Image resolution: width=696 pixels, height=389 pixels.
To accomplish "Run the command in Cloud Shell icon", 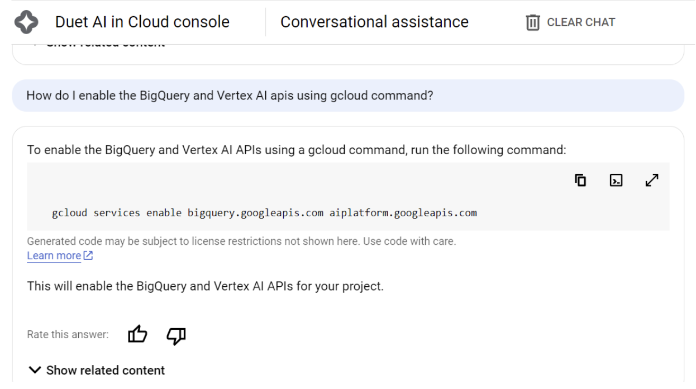I will point(617,181).
